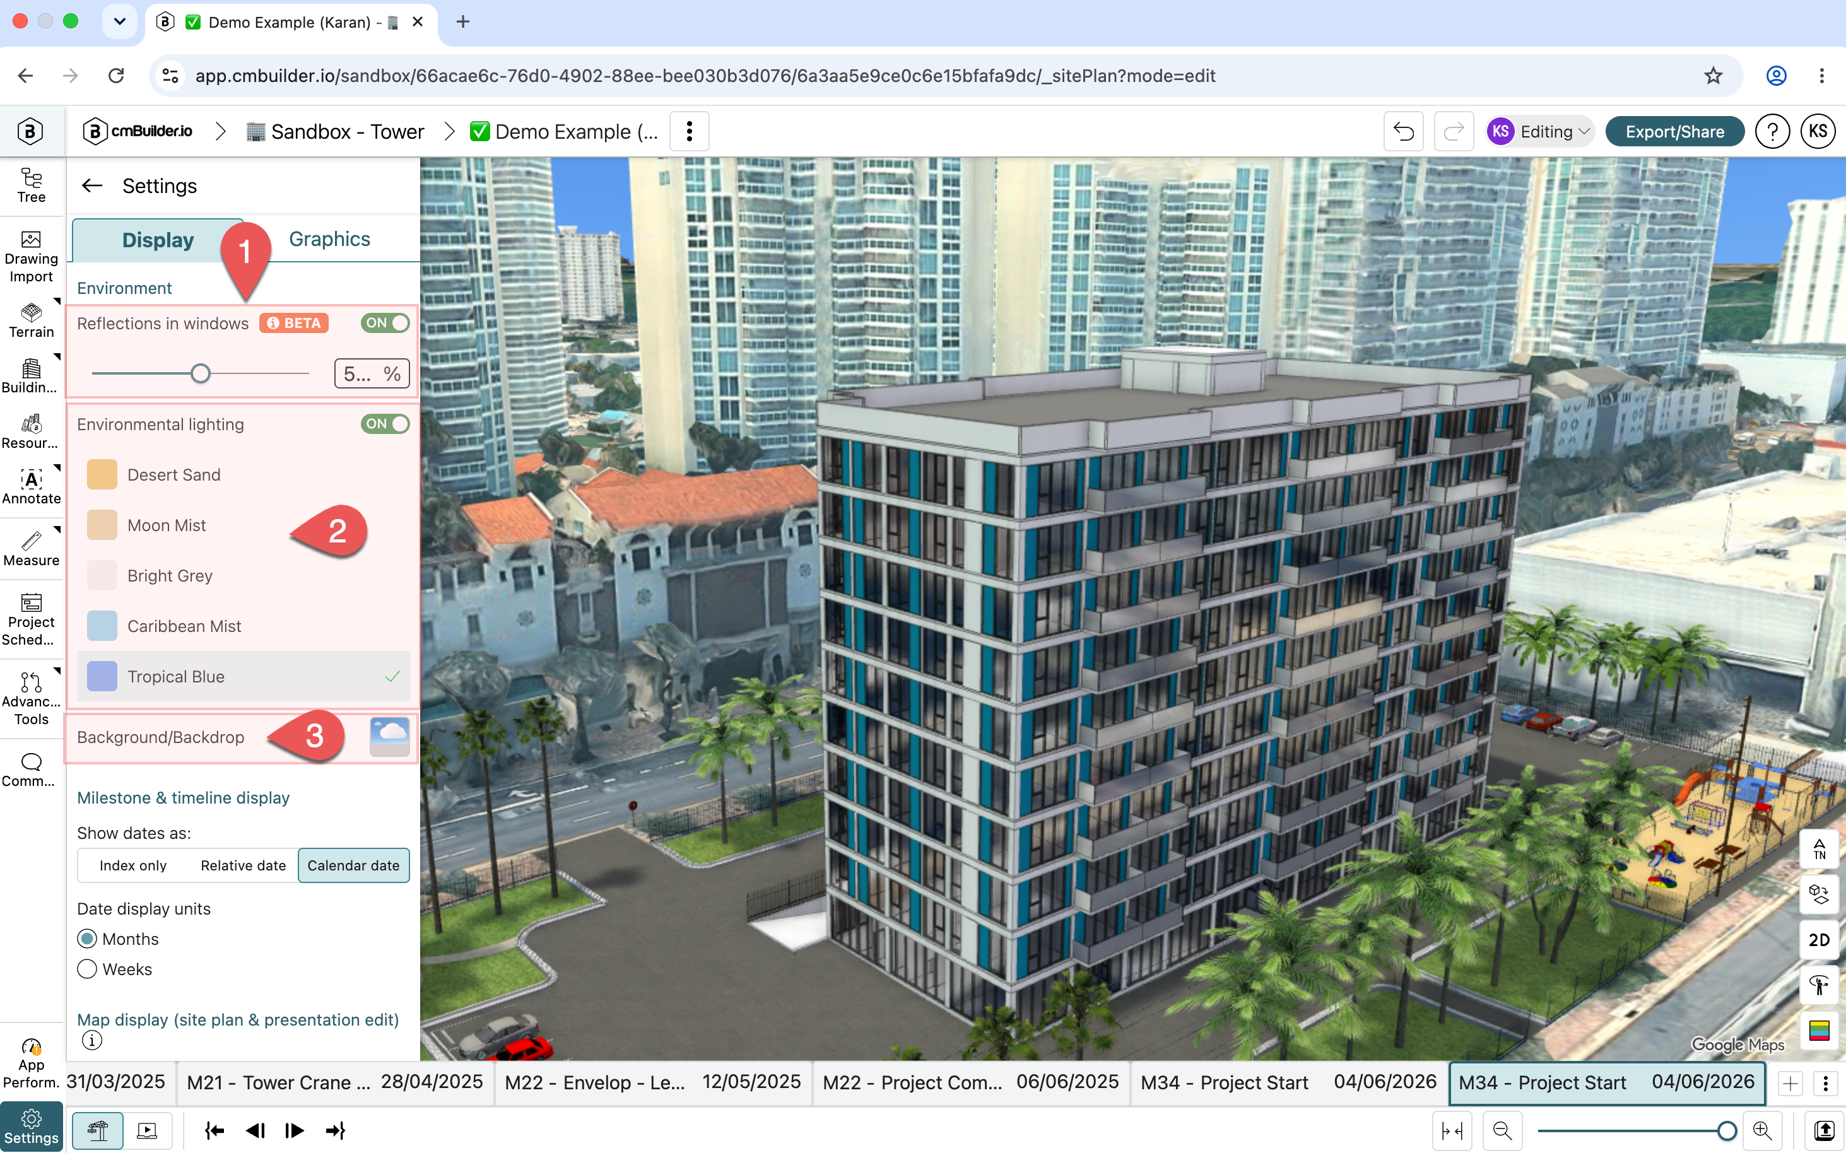
Task: Open the color legend layers icon
Action: [1820, 1030]
